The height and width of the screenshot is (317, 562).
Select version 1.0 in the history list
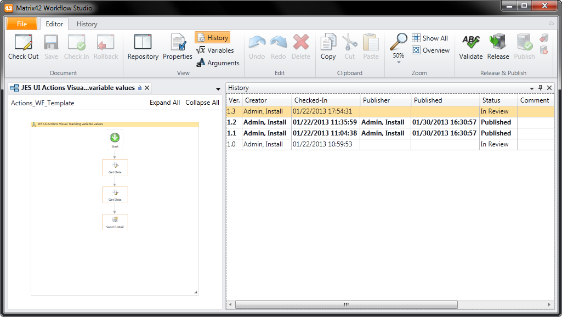point(390,144)
